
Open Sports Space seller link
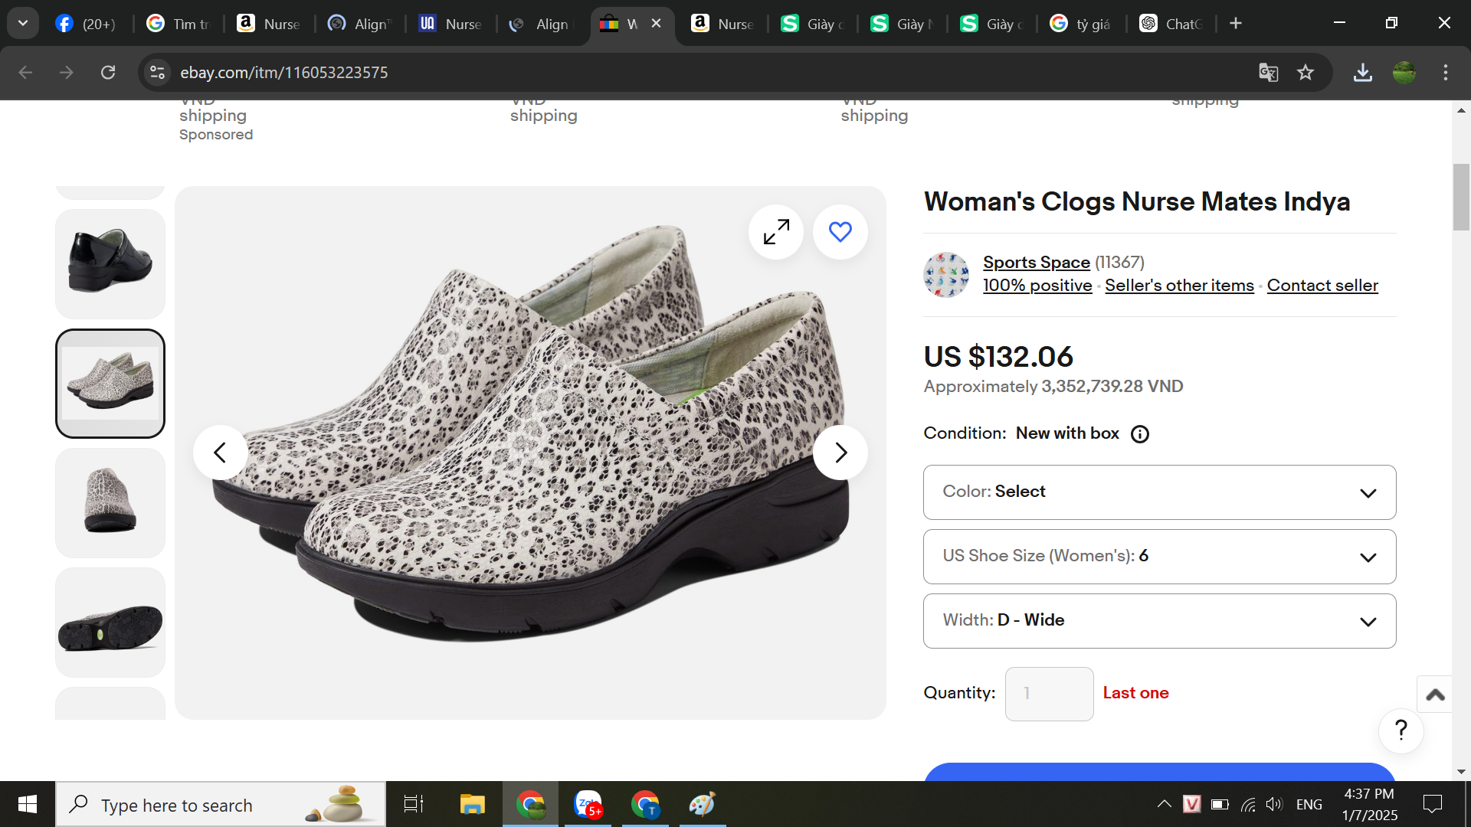1036,263
